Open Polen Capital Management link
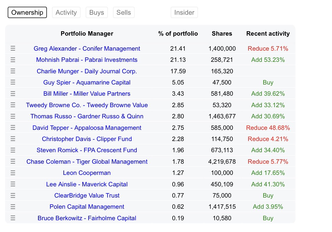 (x=87, y=207)
